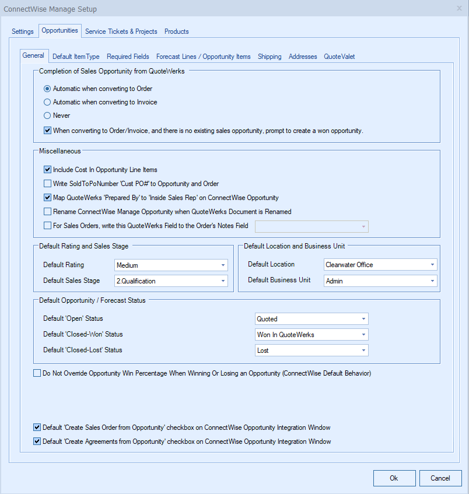469x494 pixels.
Task: Open the Default Location dropdown
Action: pos(380,265)
